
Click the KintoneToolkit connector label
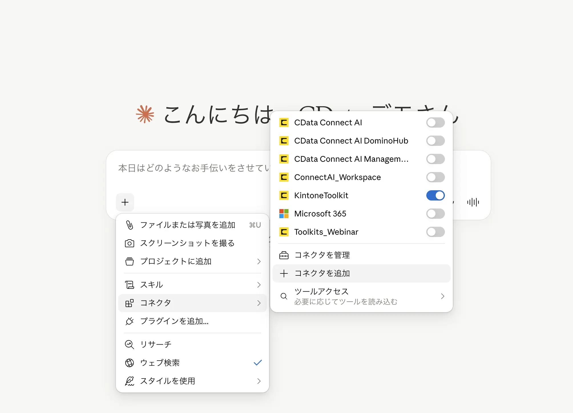coord(321,195)
